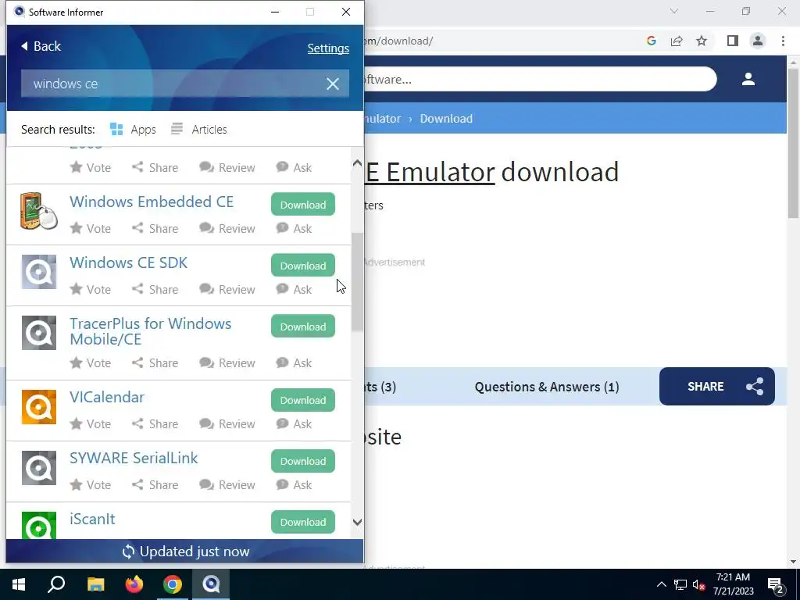Vote for SYWARE SerialLink
Image resolution: width=800 pixels, height=600 pixels.
pos(91,484)
